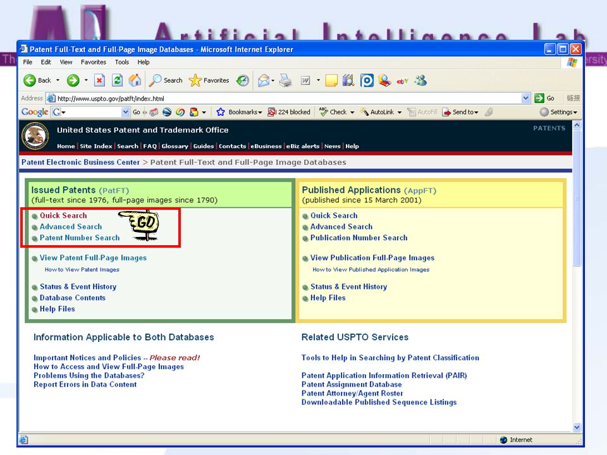Click the Windows flag logo in menu bar
Screen dimensions: 607x455
click(572, 63)
